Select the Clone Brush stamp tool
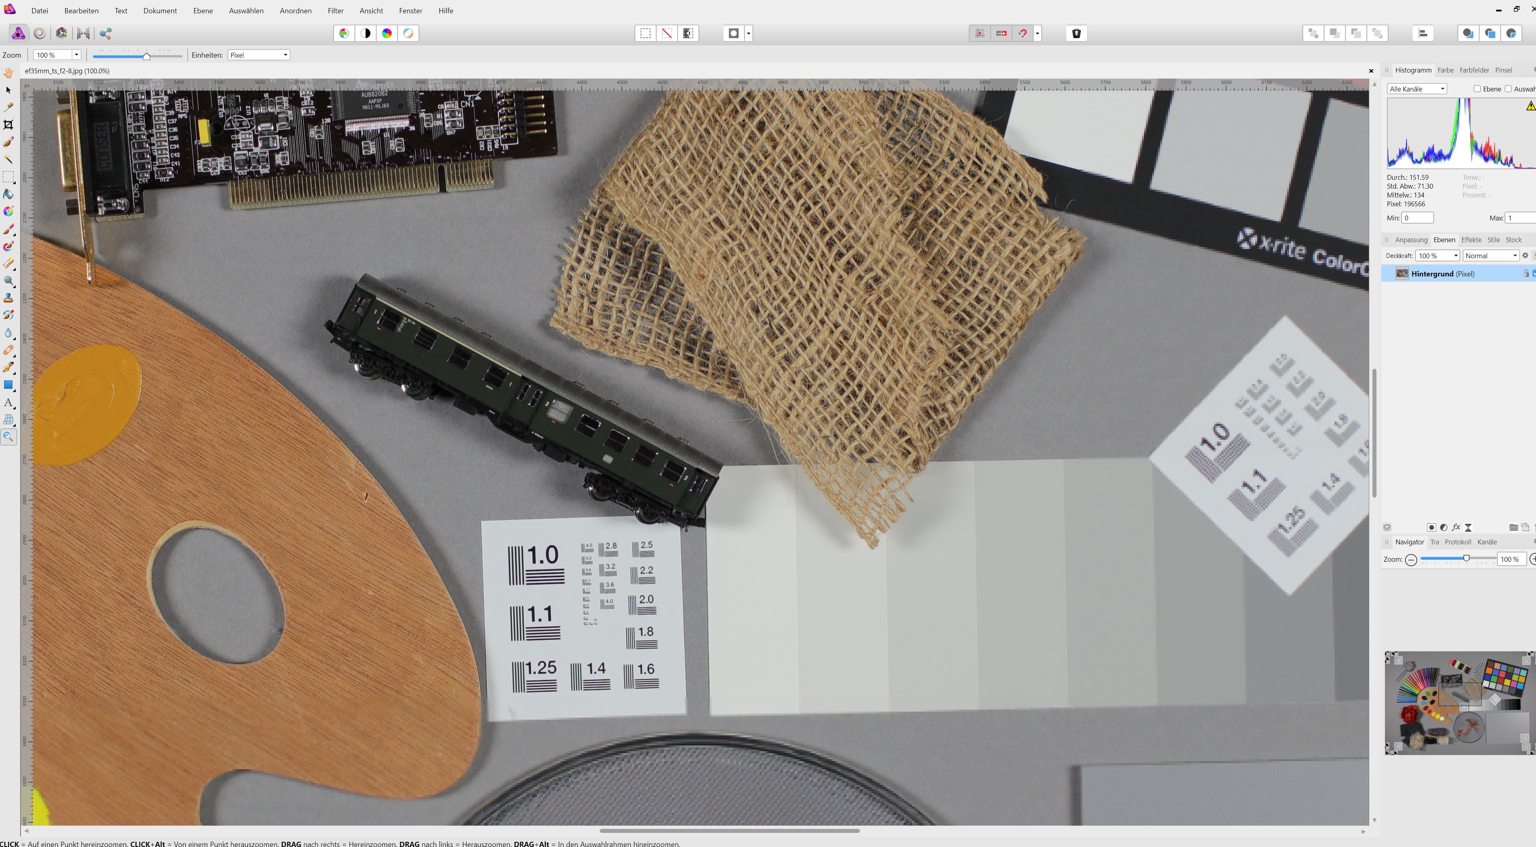 tap(8, 298)
